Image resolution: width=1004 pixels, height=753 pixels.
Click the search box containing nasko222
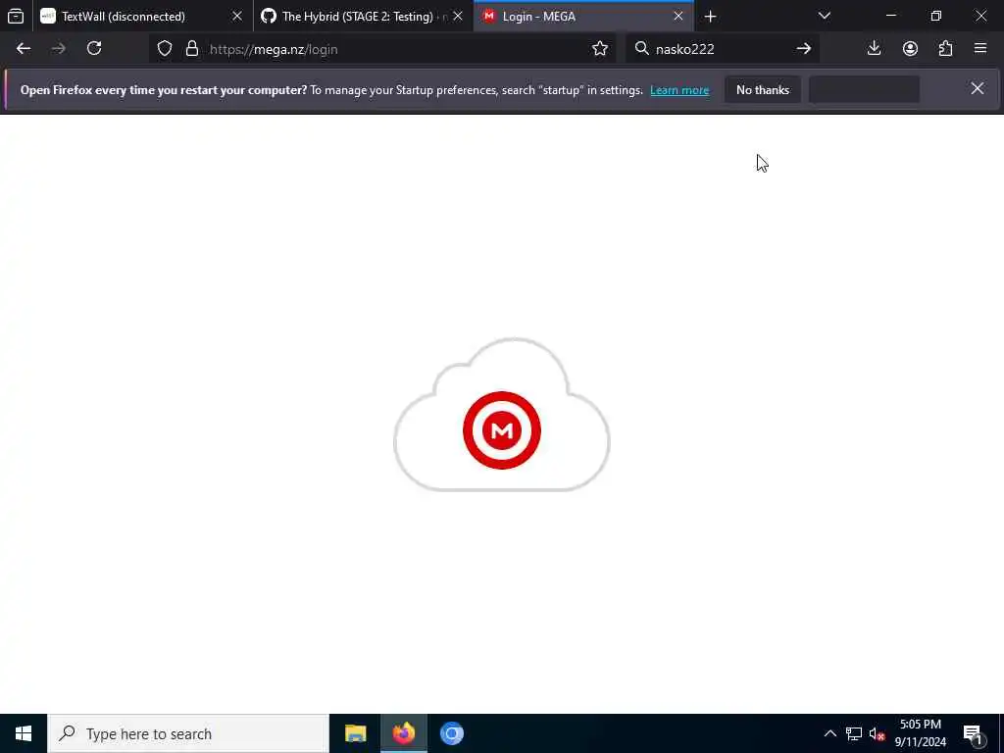tap(723, 49)
